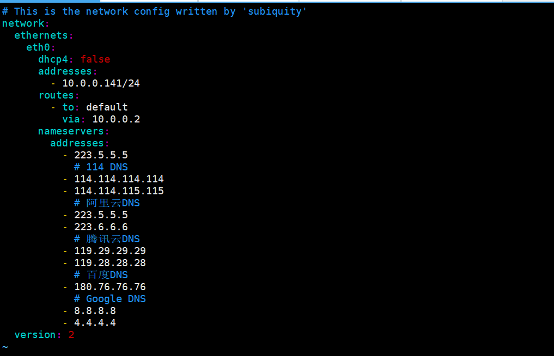Click the IP address 10.0.0.141/24

[x=101, y=83]
